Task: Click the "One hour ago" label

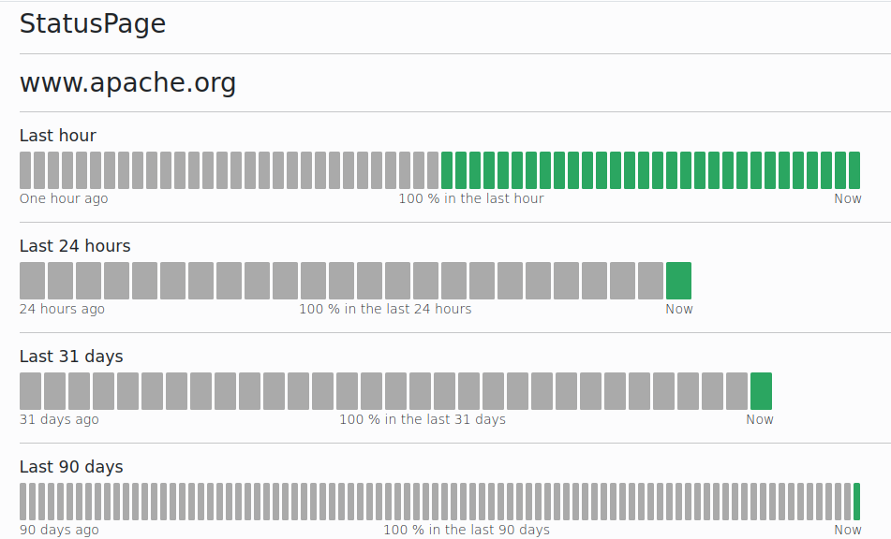Action: tap(64, 198)
